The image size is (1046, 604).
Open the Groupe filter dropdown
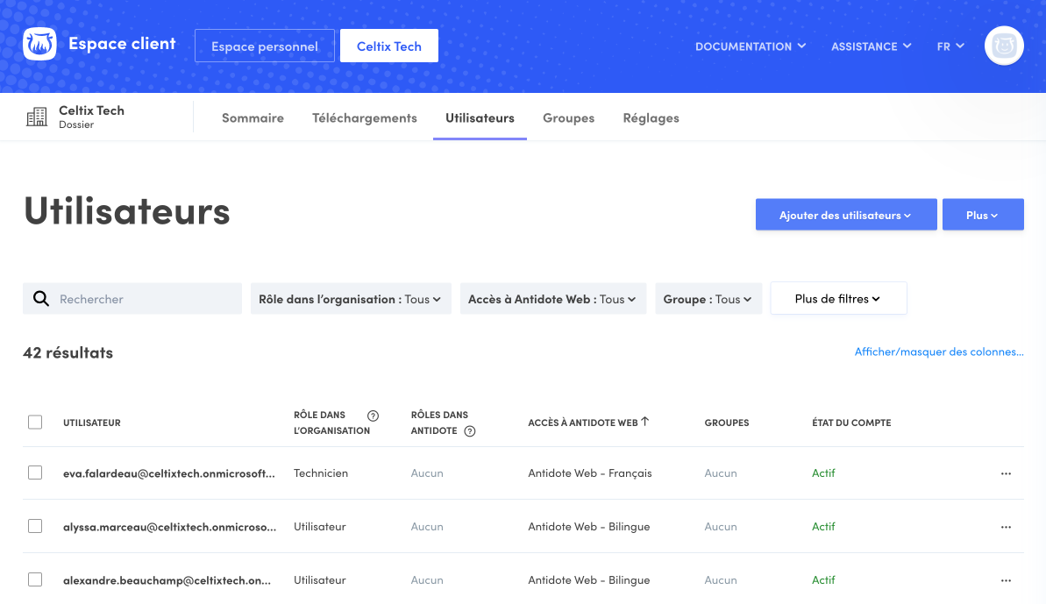[x=708, y=299]
